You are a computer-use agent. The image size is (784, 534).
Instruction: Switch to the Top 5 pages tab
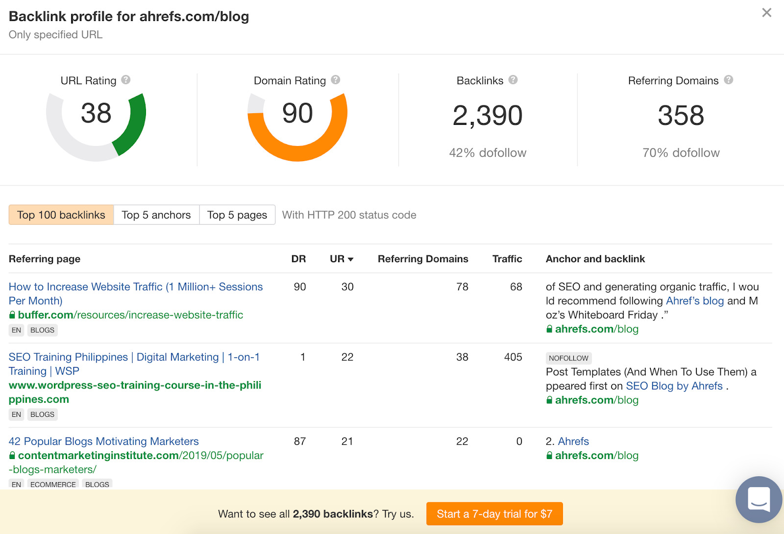[237, 215]
